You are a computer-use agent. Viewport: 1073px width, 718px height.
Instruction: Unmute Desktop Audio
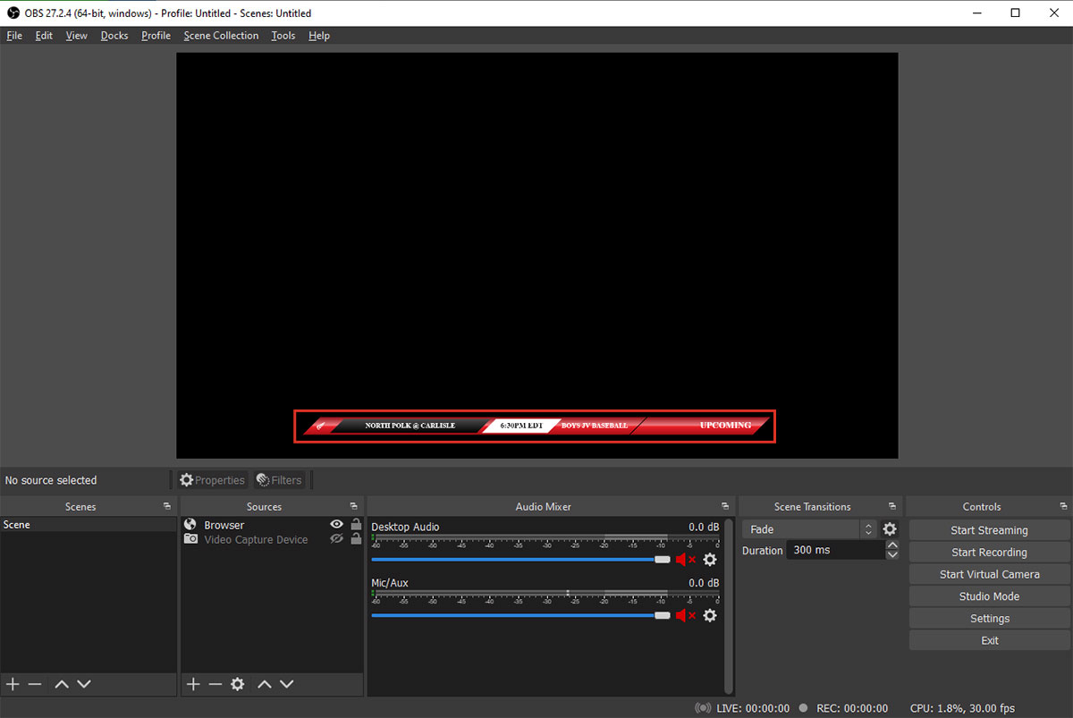pos(685,560)
